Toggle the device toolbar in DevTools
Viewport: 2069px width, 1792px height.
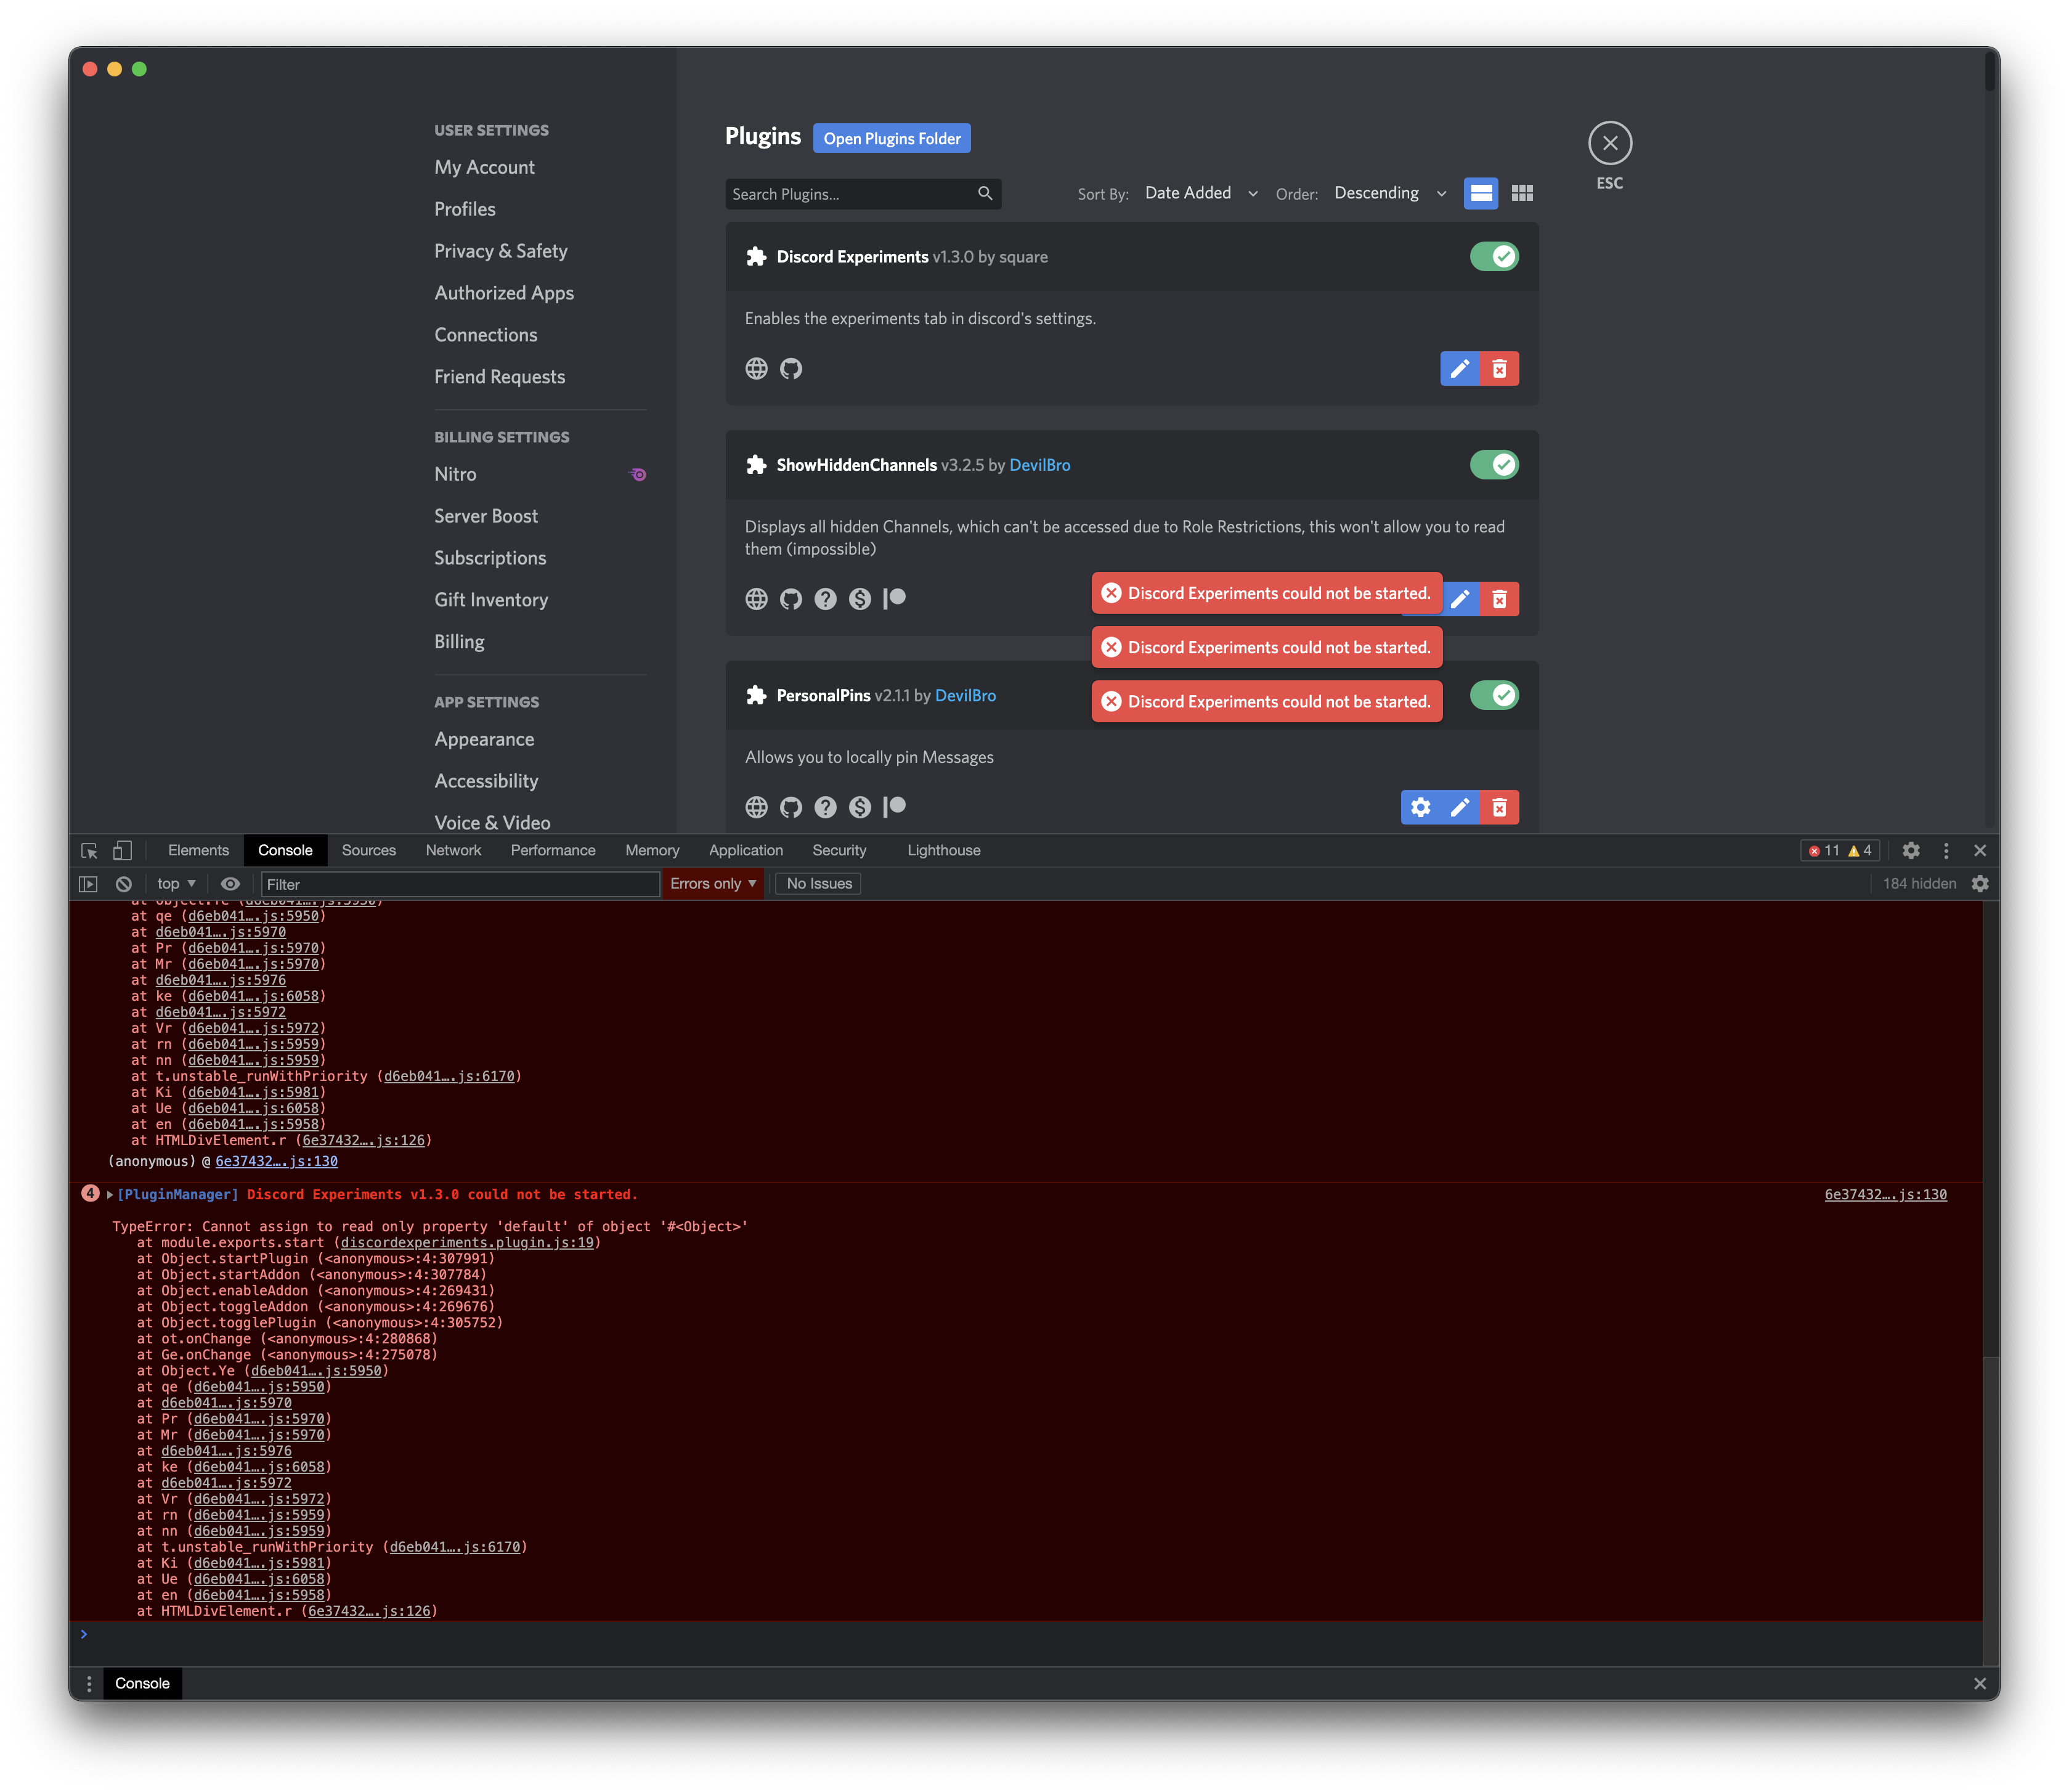tap(121, 849)
